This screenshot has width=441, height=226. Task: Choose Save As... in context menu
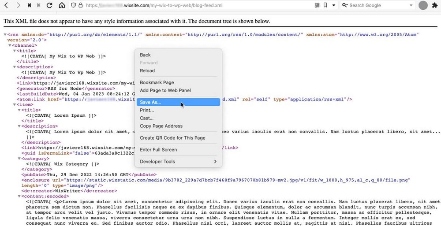(178, 102)
